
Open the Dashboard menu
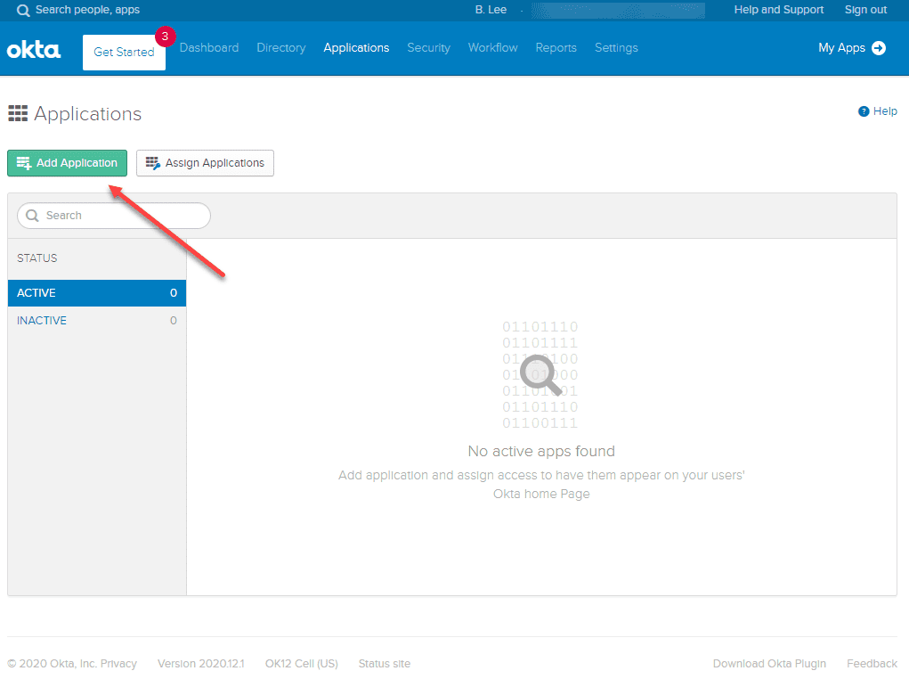click(x=209, y=48)
